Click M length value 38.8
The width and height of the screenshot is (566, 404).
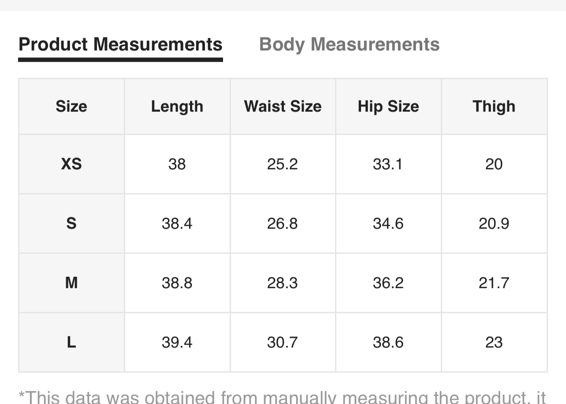(x=177, y=283)
